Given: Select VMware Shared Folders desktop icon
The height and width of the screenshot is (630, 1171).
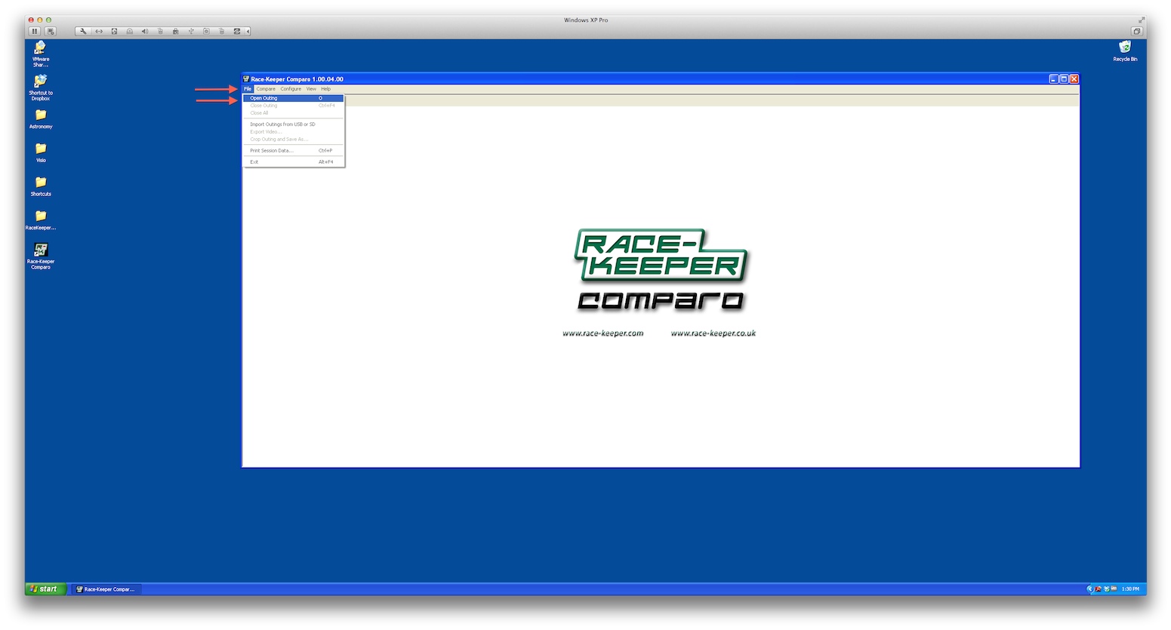Looking at the screenshot, I should coord(41,54).
